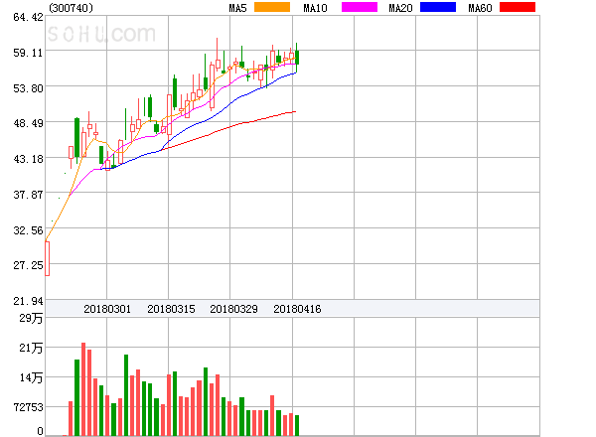Viewport: 596px width, 437px height.
Task: Click the 72753 volume axis label
Action: [29, 407]
